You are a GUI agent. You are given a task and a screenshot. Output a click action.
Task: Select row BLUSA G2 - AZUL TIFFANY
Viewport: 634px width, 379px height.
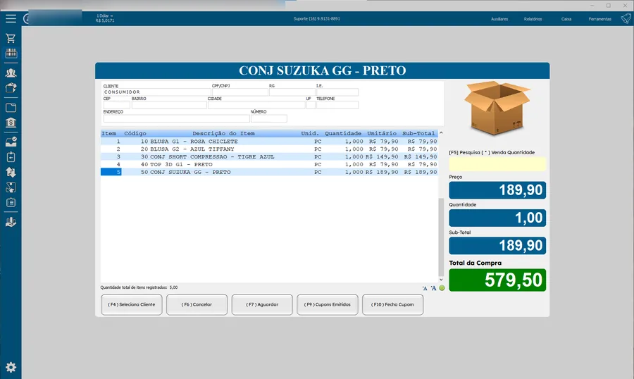pyautogui.click(x=269, y=149)
